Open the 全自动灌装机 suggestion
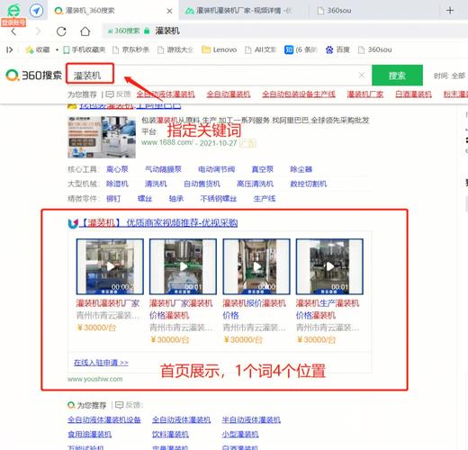Viewport: 468px width, 450px height. tap(229, 94)
